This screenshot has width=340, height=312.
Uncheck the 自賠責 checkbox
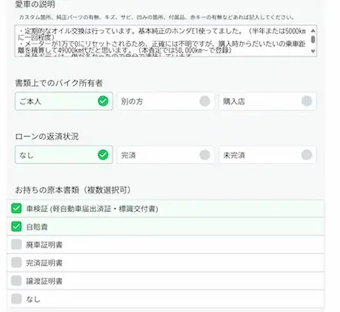(x=16, y=226)
